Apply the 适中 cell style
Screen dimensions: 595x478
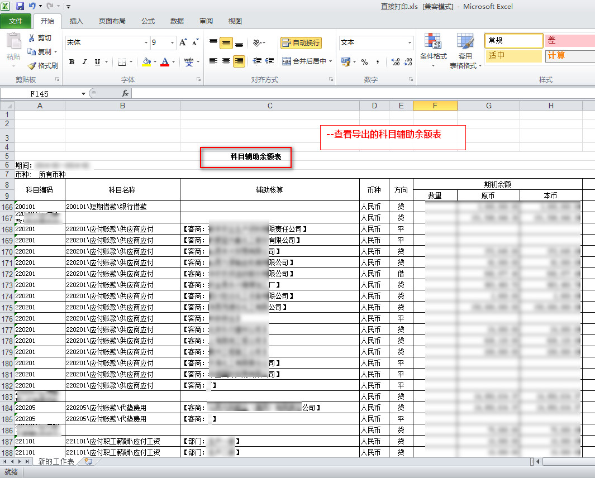[513, 56]
